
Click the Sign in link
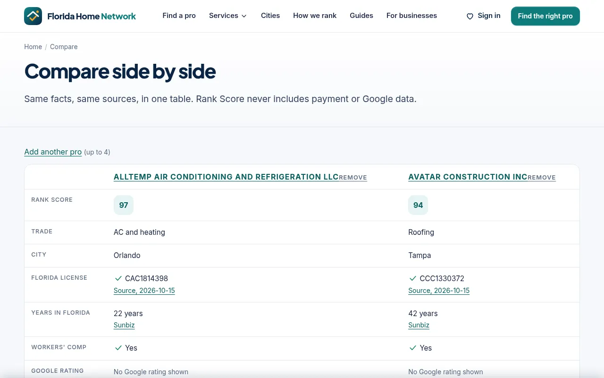[489, 16]
